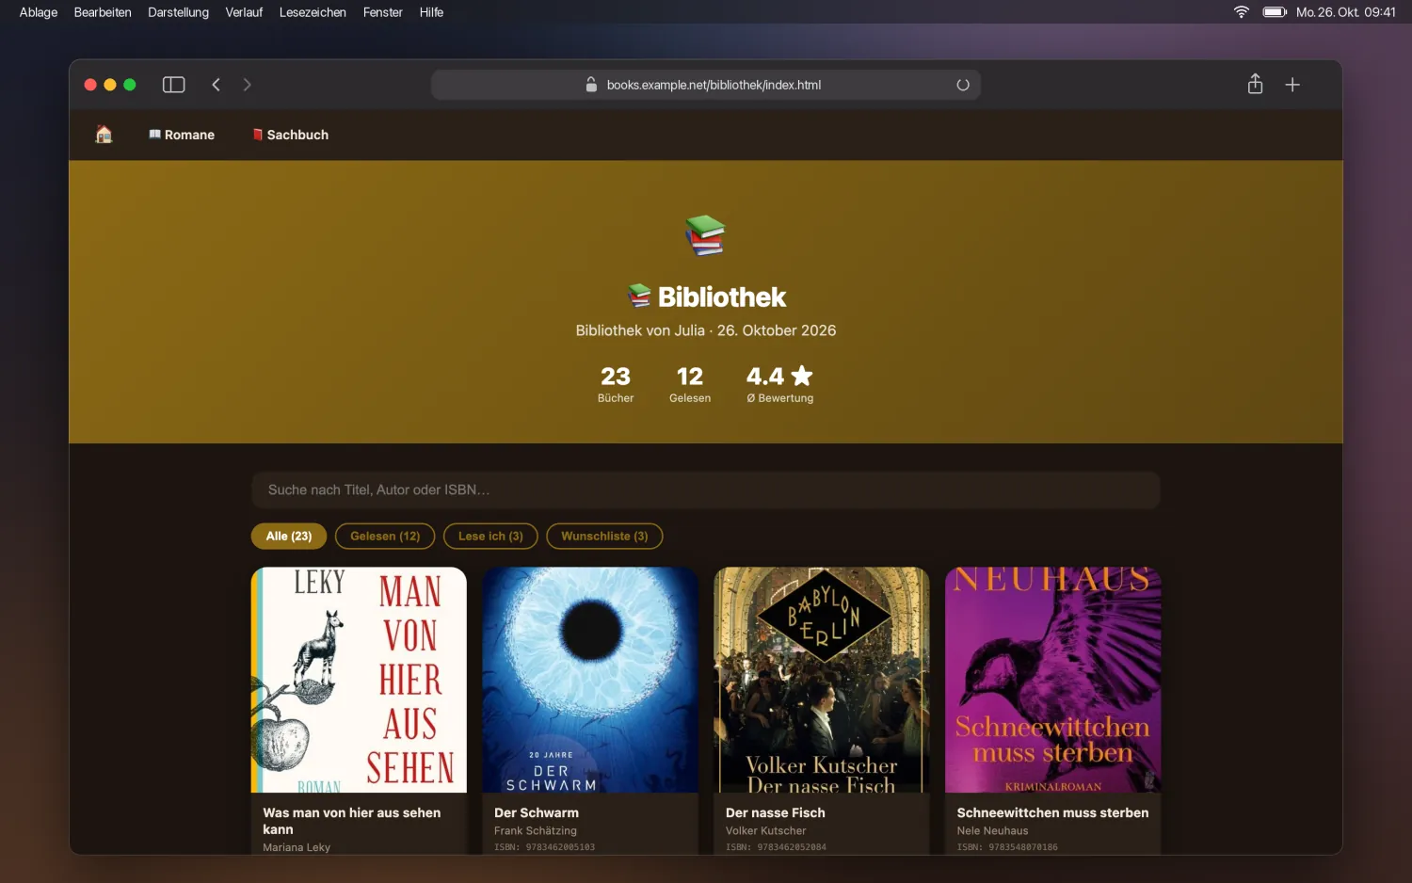Open the Darstellung menu
This screenshot has height=883, width=1412.
[178, 12]
